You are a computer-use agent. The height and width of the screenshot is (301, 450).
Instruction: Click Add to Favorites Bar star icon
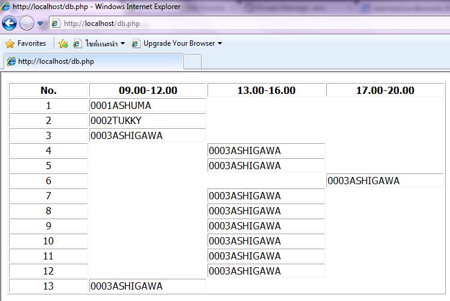point(63,44)
